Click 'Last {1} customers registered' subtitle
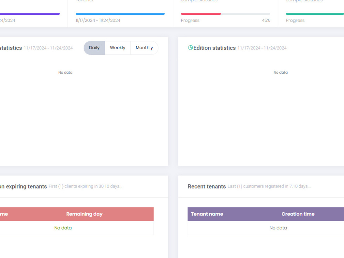Image resolution: width=344 pixels, height=258 pixels. [x=269, y=186]
